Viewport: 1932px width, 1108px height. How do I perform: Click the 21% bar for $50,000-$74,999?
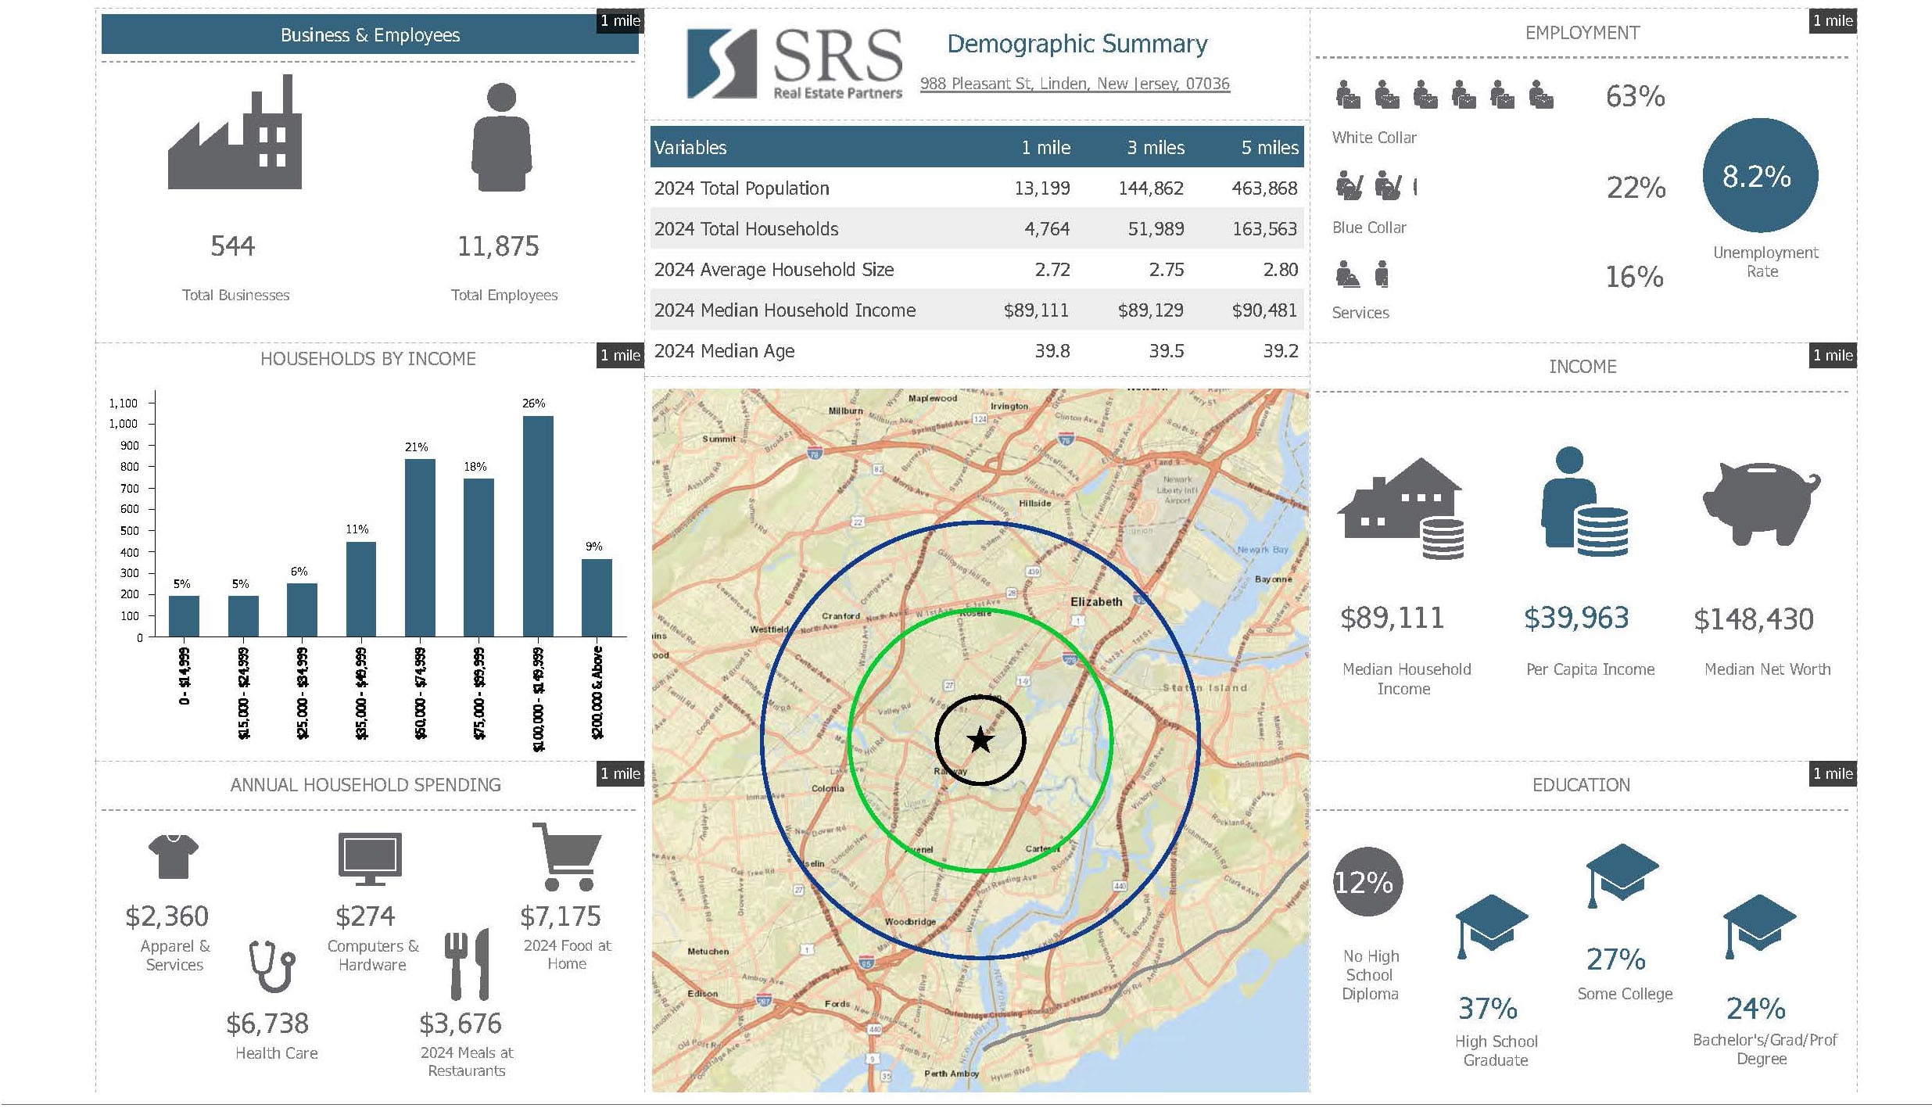[420, 547]
